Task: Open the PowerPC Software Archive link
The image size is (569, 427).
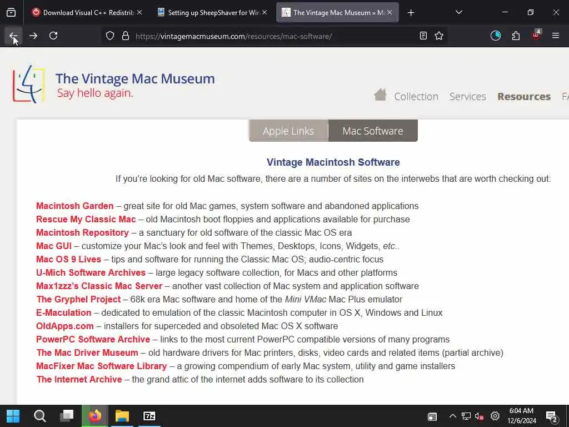Action: coord(93,339)
